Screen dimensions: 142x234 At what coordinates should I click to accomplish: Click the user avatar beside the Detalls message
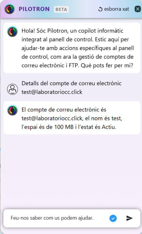click(13, 89)
